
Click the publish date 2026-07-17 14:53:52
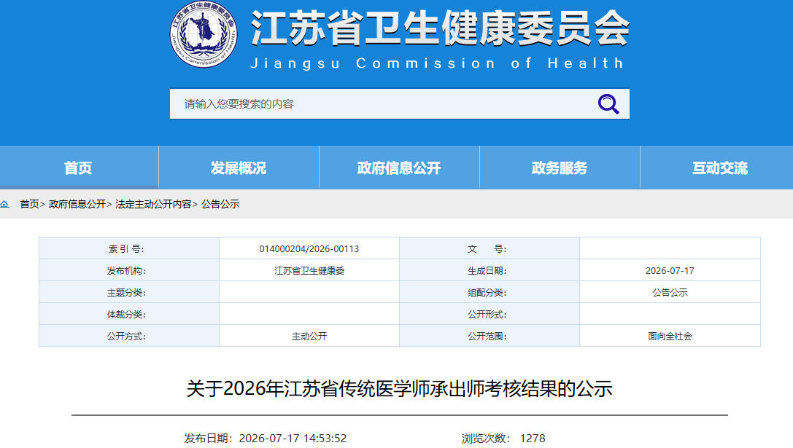(293, 438)
